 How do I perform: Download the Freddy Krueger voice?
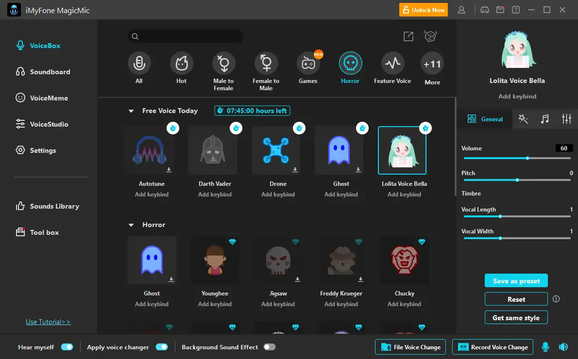[360, 279]
